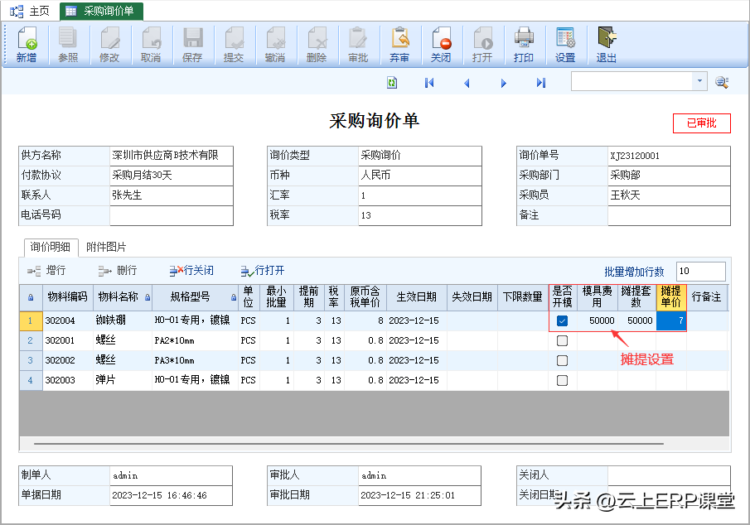Click the 供方名称 value field
This screenshot has height=525, width=750.
click(x=172, y=156)
